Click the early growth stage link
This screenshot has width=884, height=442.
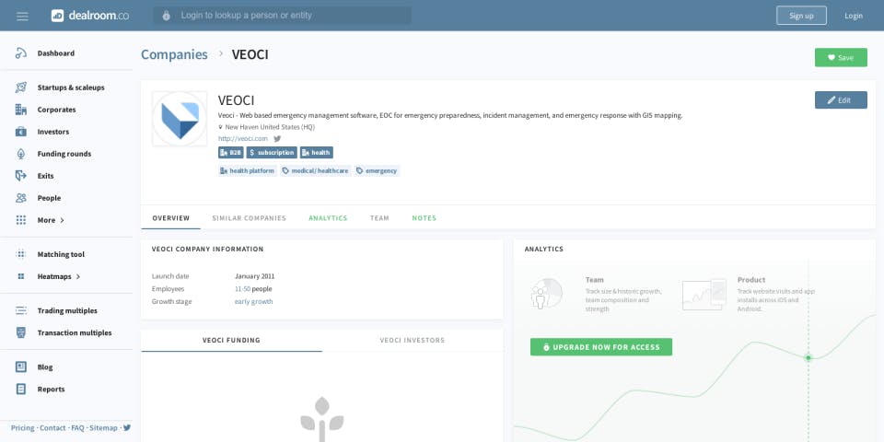[254, 302]
